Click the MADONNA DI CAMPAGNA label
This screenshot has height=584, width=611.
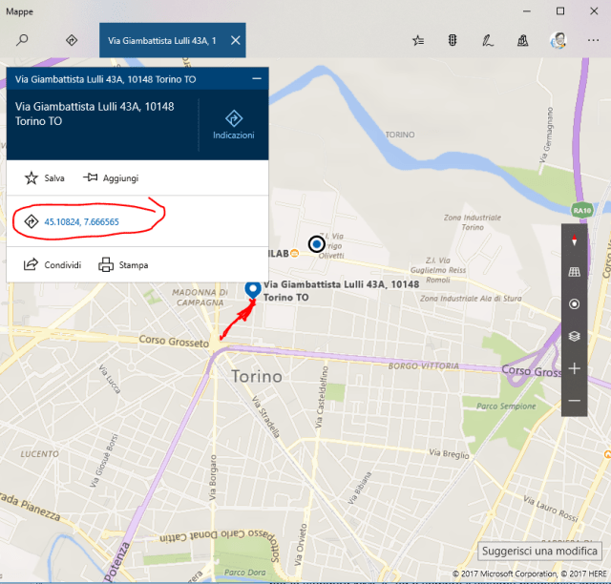(x=200, y=298)
